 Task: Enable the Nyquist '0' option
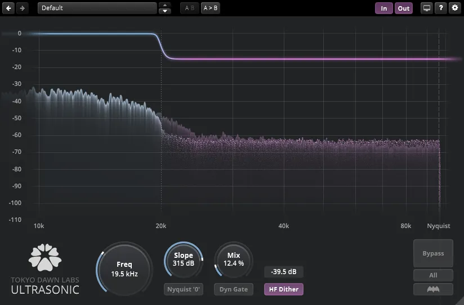184,289
